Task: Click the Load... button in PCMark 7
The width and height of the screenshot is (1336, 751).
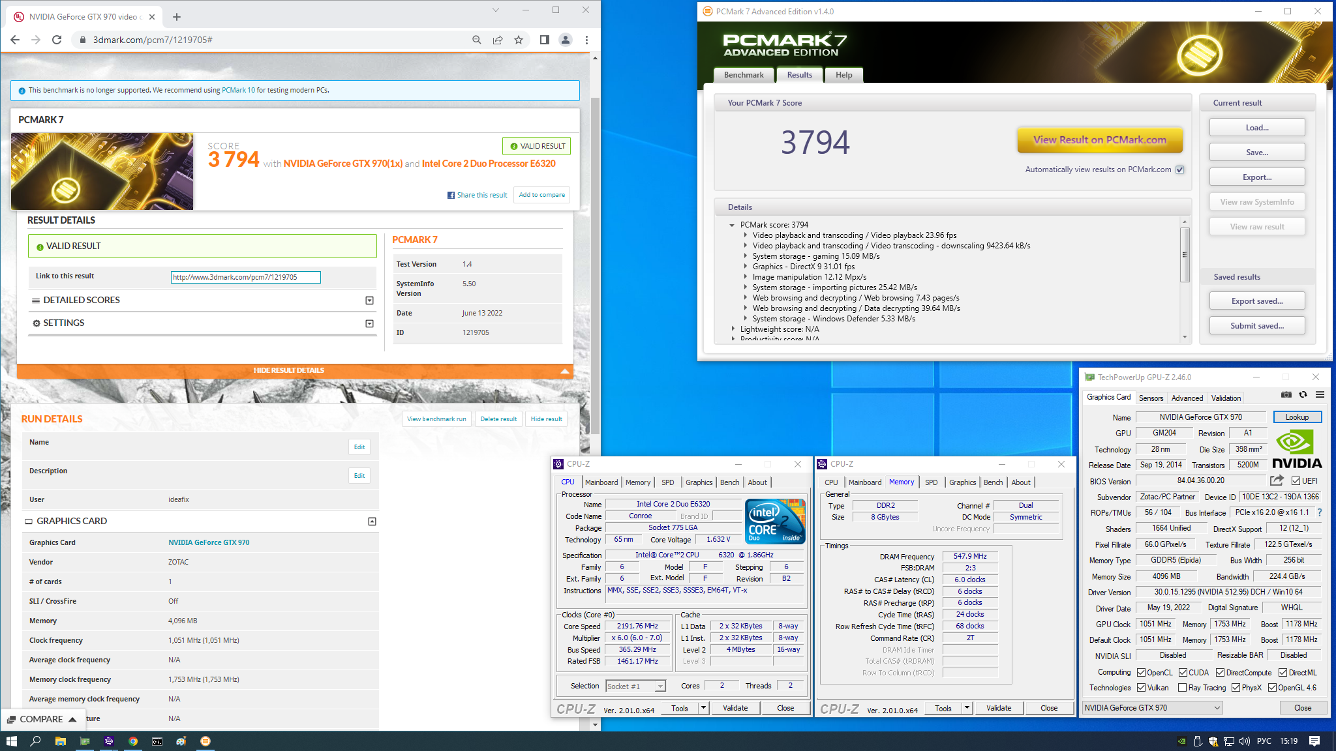Action: coord(1257,128)
